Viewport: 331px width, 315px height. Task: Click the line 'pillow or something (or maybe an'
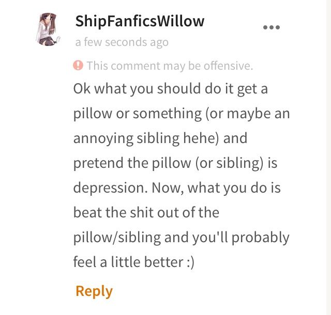[182, 114]
